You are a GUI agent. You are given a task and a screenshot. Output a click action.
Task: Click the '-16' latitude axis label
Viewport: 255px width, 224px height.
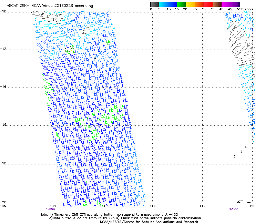[3, 125]
